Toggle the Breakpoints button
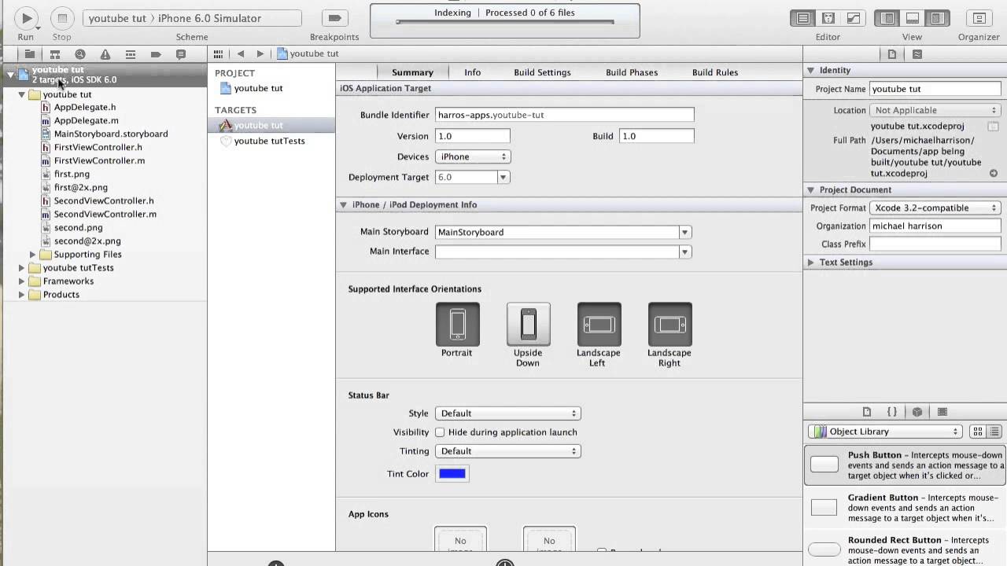 point(334,18)
